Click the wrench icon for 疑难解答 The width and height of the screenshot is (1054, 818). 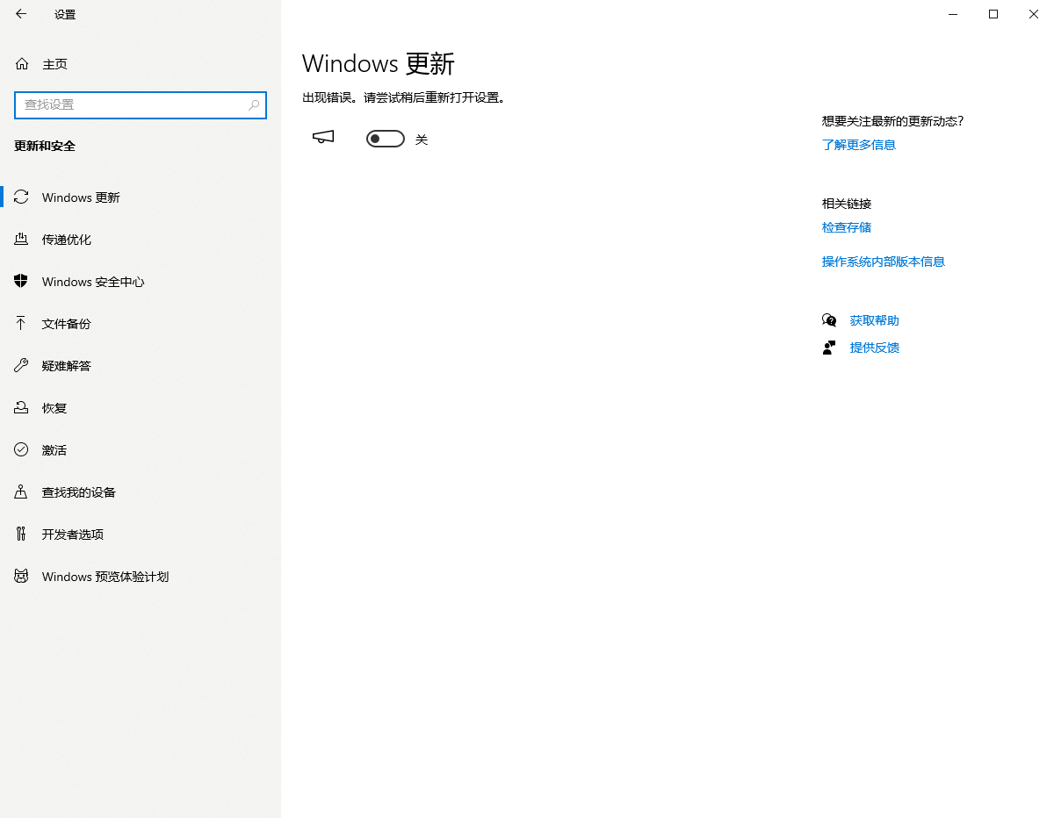[22, 366]
